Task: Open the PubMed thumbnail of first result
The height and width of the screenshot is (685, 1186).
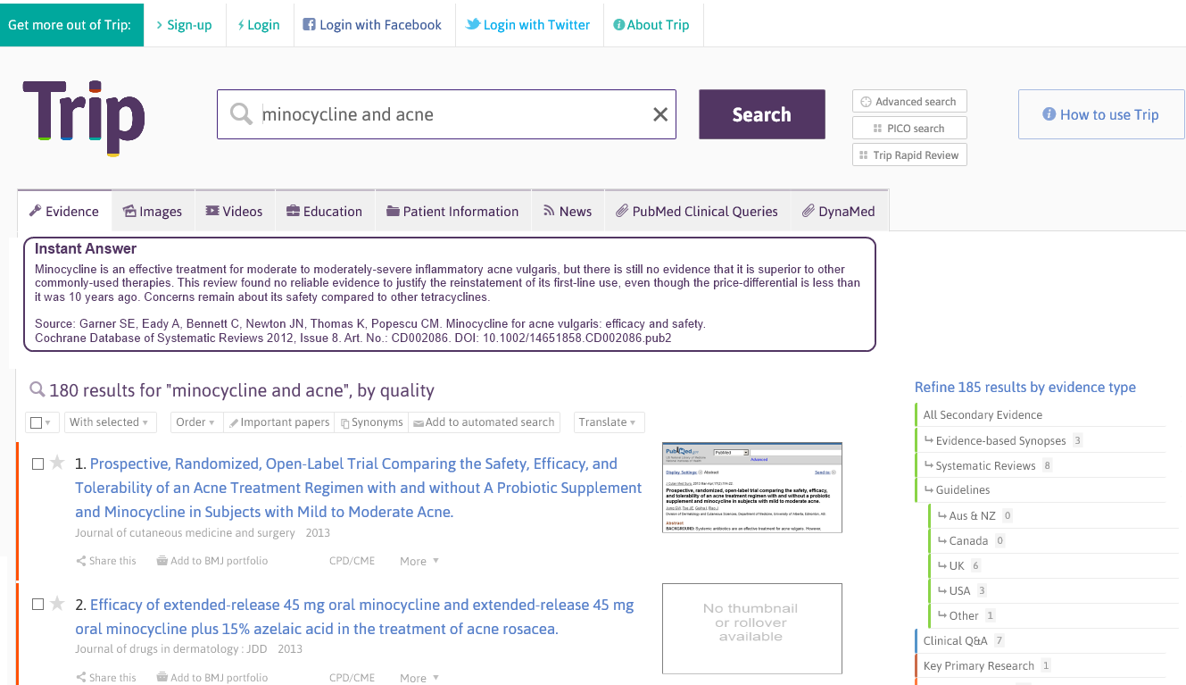Action: point(751,488)
